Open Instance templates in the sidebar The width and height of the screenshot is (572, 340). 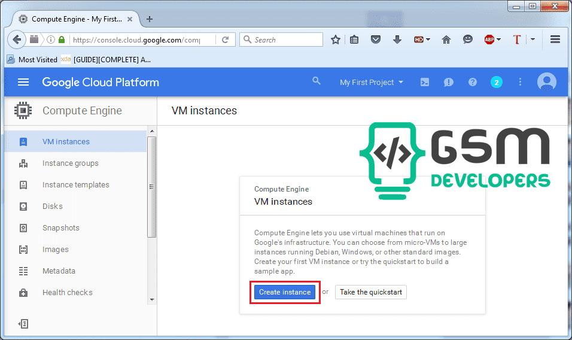coord(75,184)
